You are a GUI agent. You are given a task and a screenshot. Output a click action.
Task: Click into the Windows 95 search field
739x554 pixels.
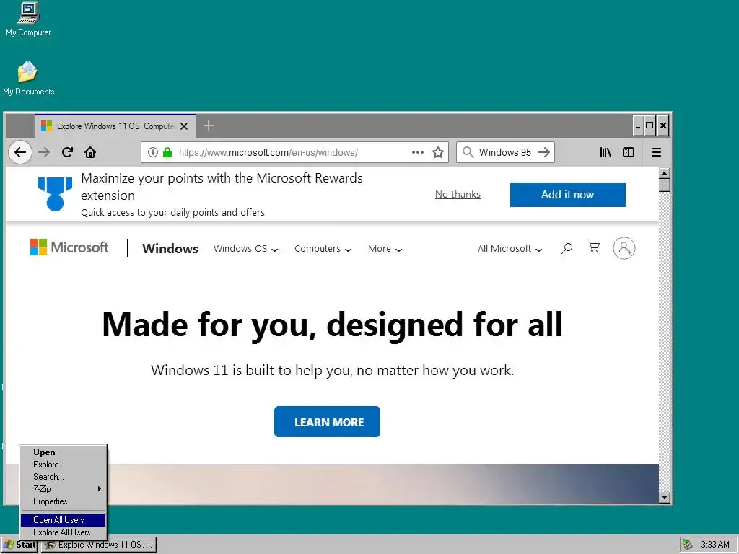[x=504, y=152]
